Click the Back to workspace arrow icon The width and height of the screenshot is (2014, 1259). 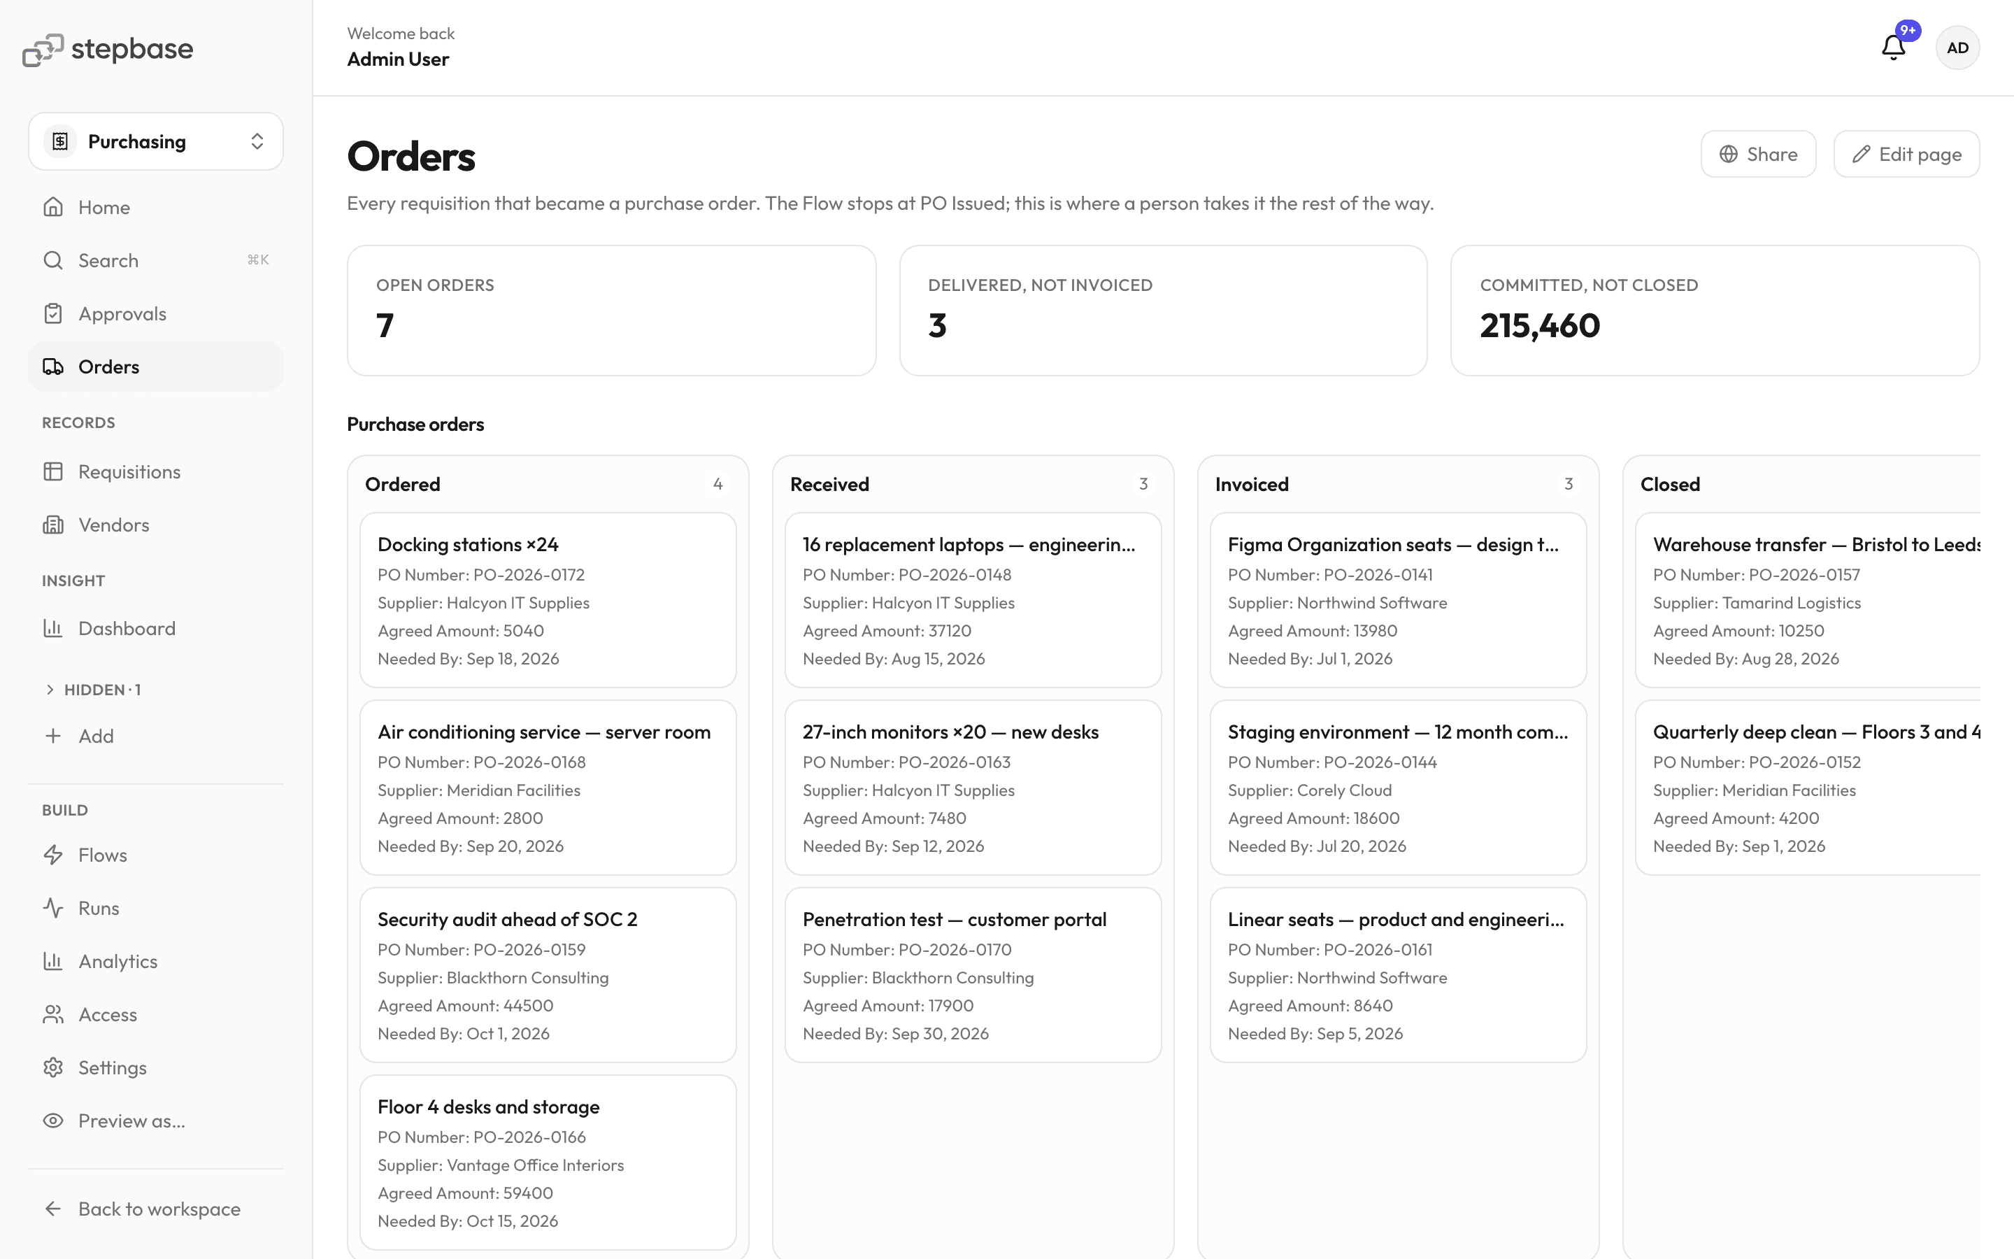point(53,1208)
